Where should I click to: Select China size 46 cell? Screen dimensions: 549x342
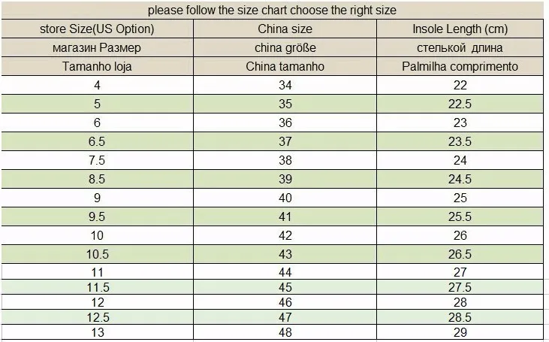(x=285, y=302)
